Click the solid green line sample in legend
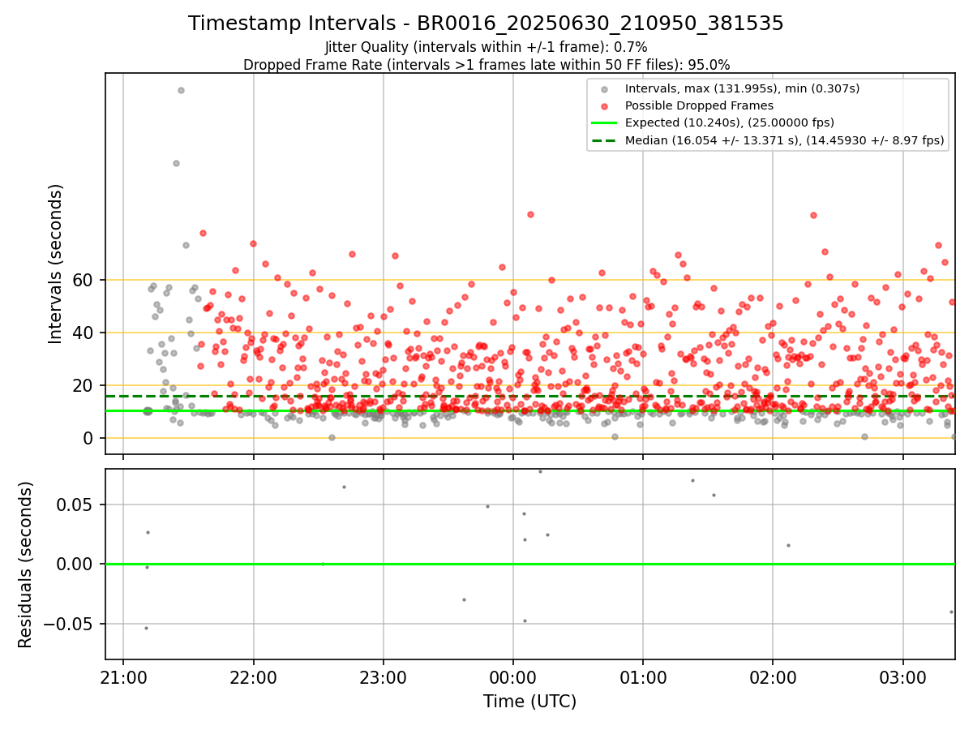Image resolution: width=973 pixels, height=730 pixels. pos(604,123)
